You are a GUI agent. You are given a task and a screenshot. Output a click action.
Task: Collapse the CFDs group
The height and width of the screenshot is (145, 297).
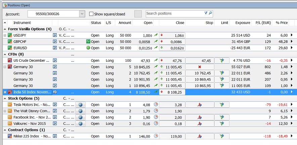click(x=5, y=54)
